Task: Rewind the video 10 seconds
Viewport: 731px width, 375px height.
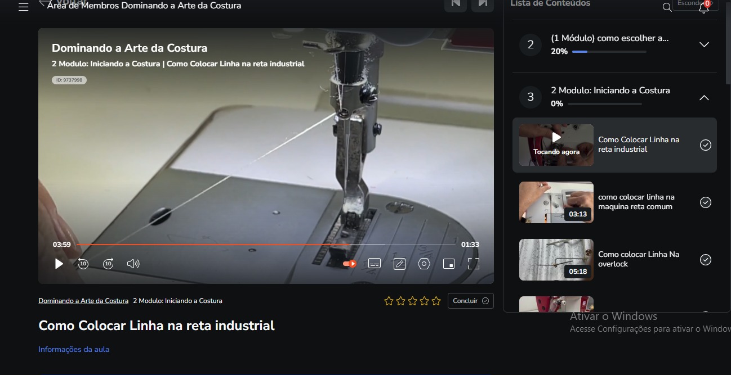Action: pos(83,264)
